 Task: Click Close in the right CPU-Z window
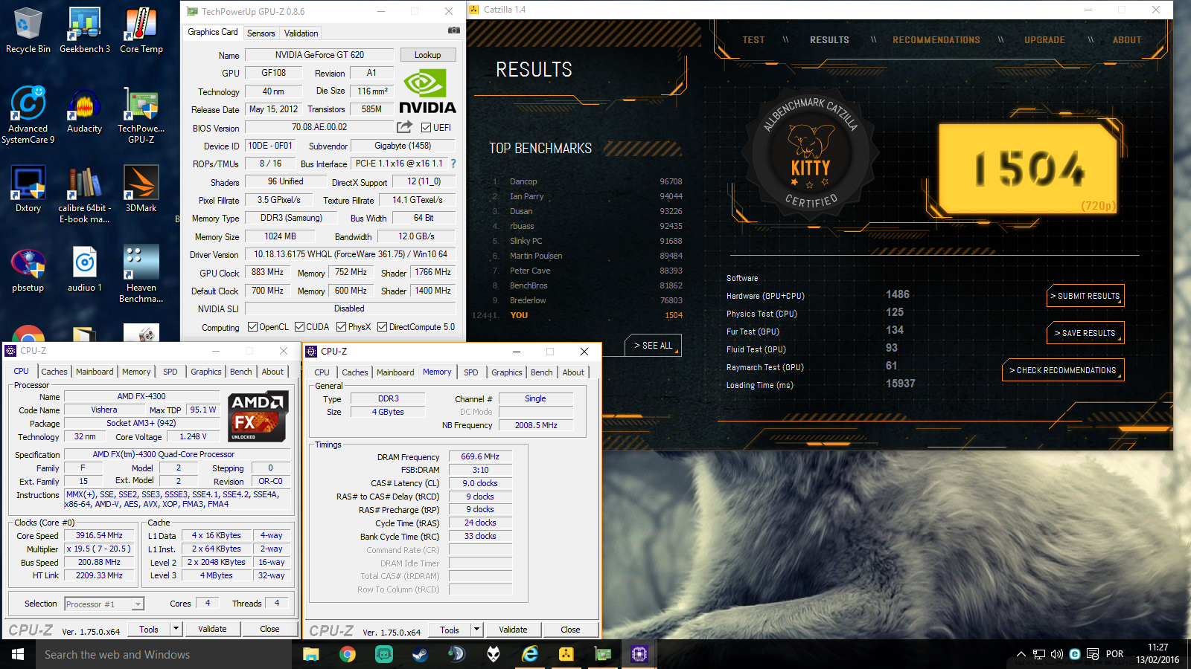click(570, 630)
